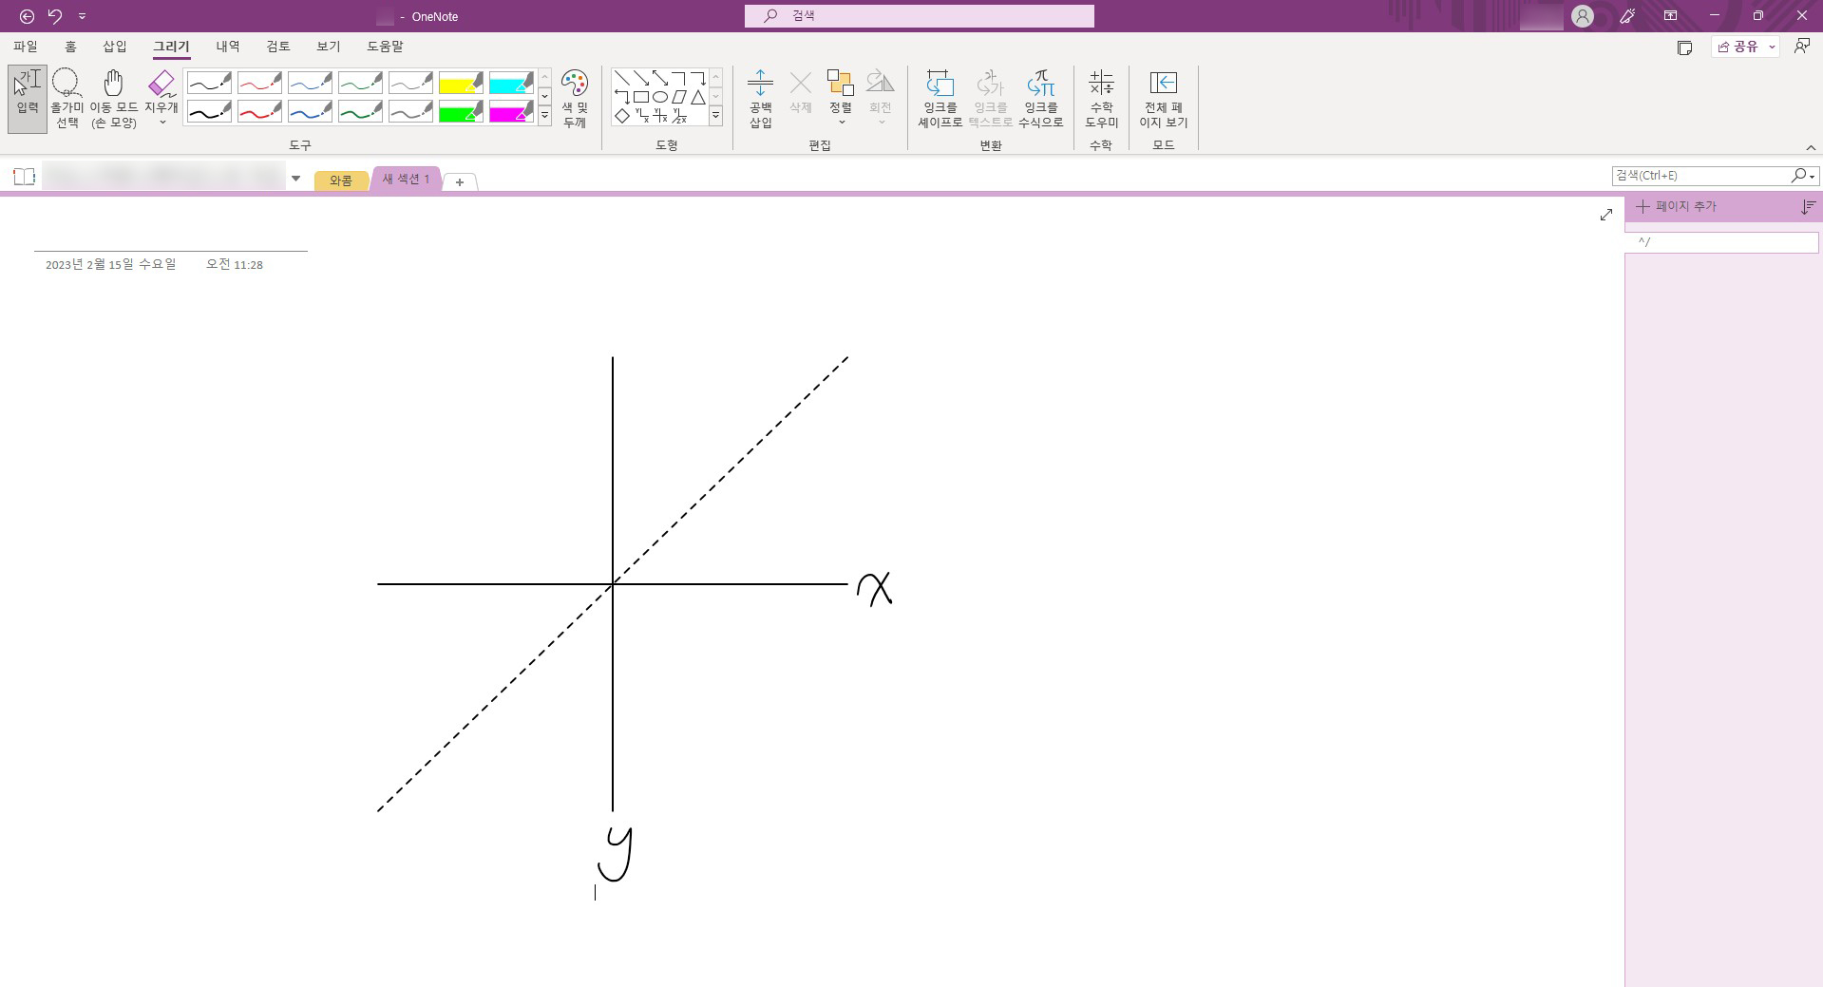Select the parallelogram shape
The height and width of the screenshot is (987, 1823).
679,97
